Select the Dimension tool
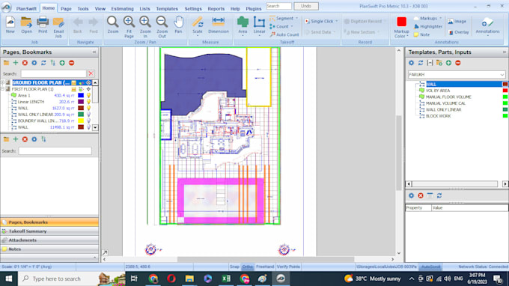509x286 pixels. click(x=218, y=25)
